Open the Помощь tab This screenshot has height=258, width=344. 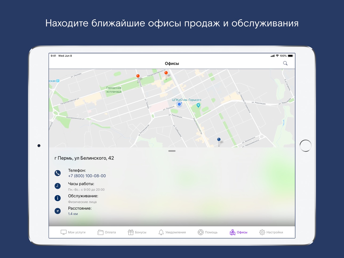click(x=207, y=232)
